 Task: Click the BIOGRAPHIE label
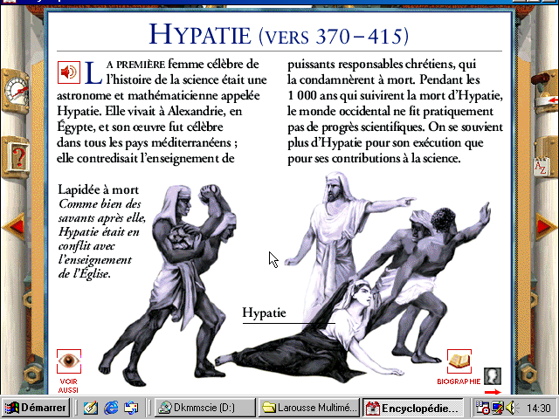[x=459, y=381]
